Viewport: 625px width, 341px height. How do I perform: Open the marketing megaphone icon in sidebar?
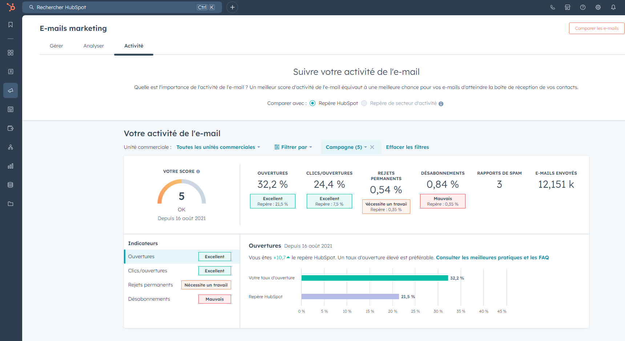[11, 90]
